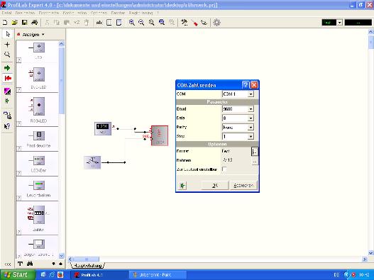Viewport: 374px width, 280px height.
Task: Select the RGB-LED component in library
Action: 38,109
